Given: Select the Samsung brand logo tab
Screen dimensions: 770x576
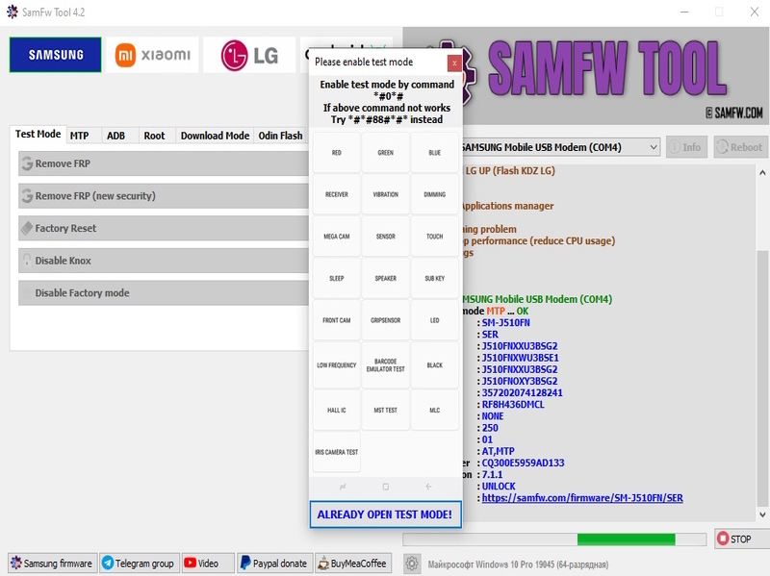Looking at the screenshot, I should point(56,55).
